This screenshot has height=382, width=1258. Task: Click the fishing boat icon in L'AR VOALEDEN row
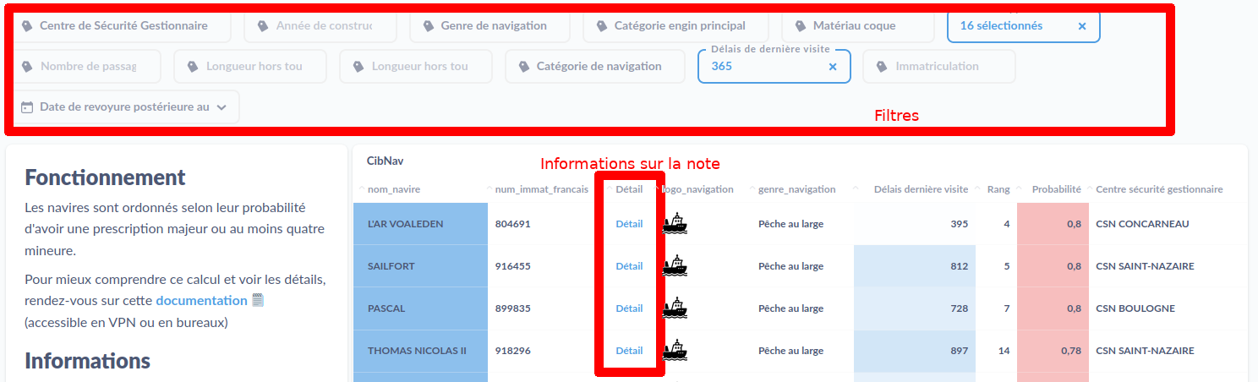(675, 224)
